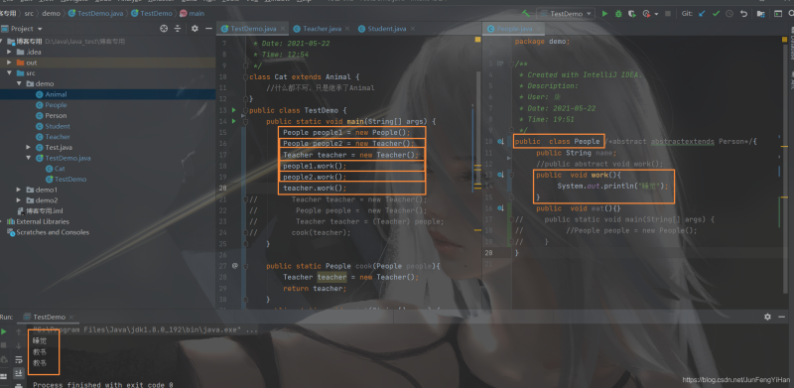
Task: Toggle scroll to end in Run console
Action: [x=19, y=373]
